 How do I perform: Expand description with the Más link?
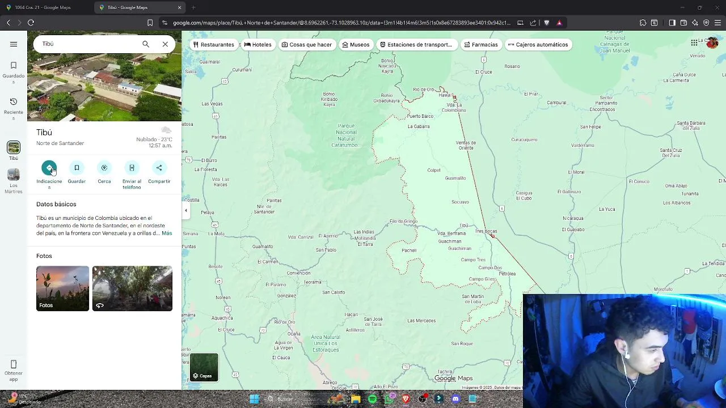(x=167, y=233)
